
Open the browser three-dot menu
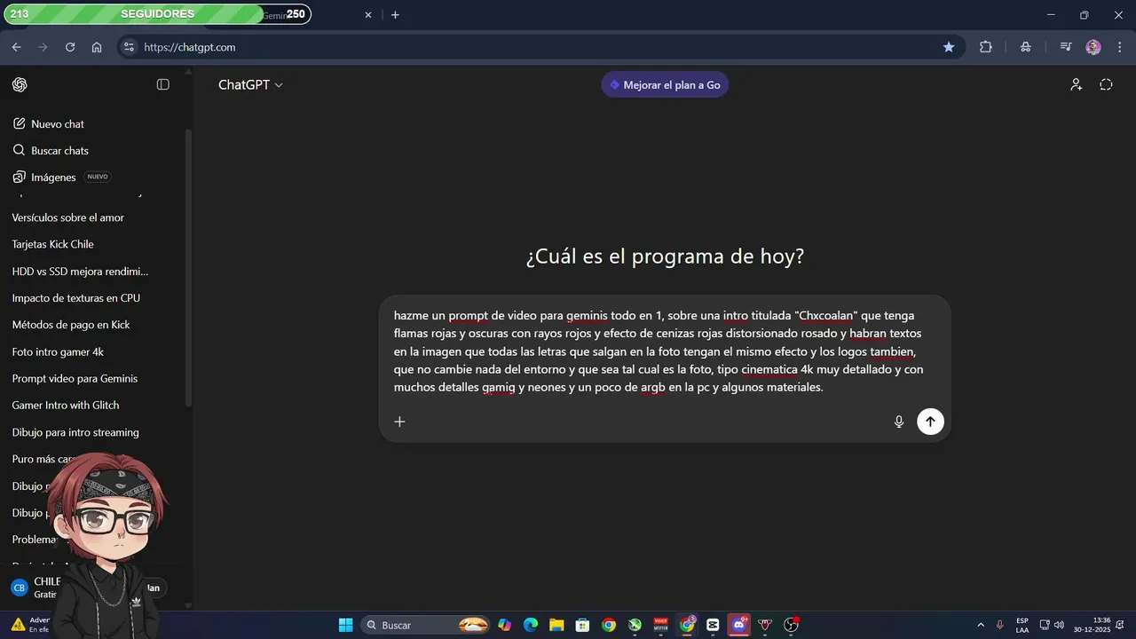click(x=1118, y=47)
